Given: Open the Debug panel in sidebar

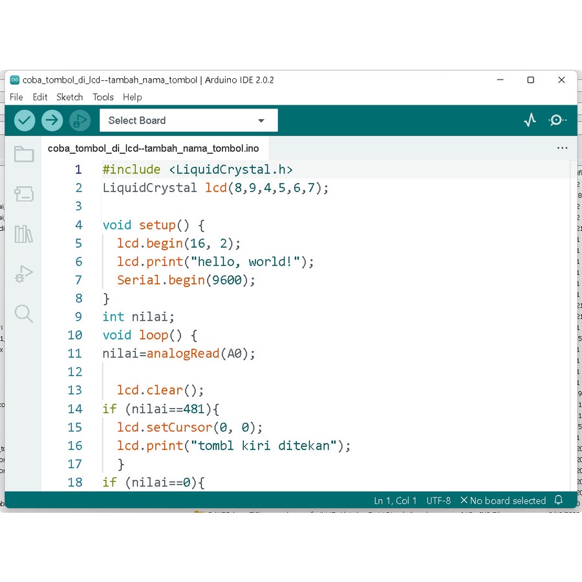Looking at the screenshot, I should coord(24,274).
